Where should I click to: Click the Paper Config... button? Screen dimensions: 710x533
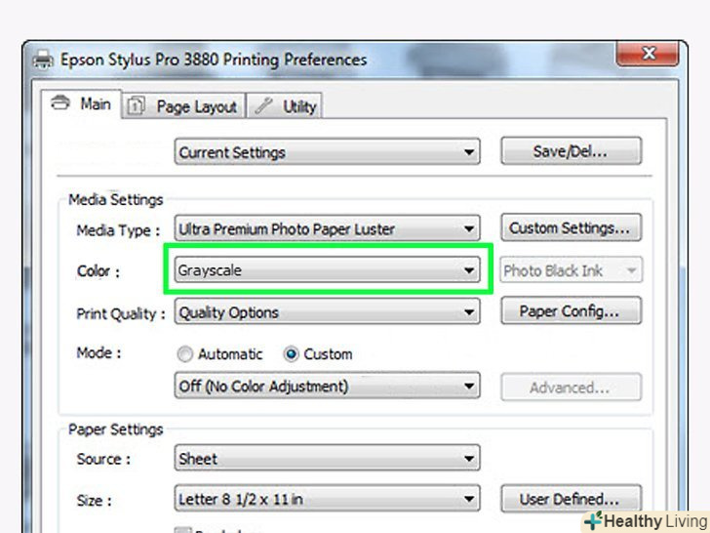[x=571, y=310]
